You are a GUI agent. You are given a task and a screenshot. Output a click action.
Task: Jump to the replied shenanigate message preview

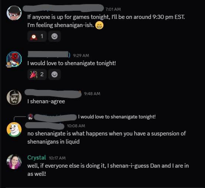(117, 117)
